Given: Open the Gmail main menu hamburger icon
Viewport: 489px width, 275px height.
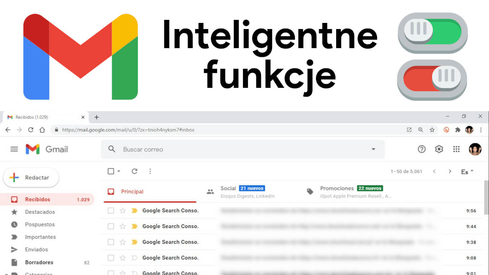Looking at the screenshot, I should tap(14, 149).
